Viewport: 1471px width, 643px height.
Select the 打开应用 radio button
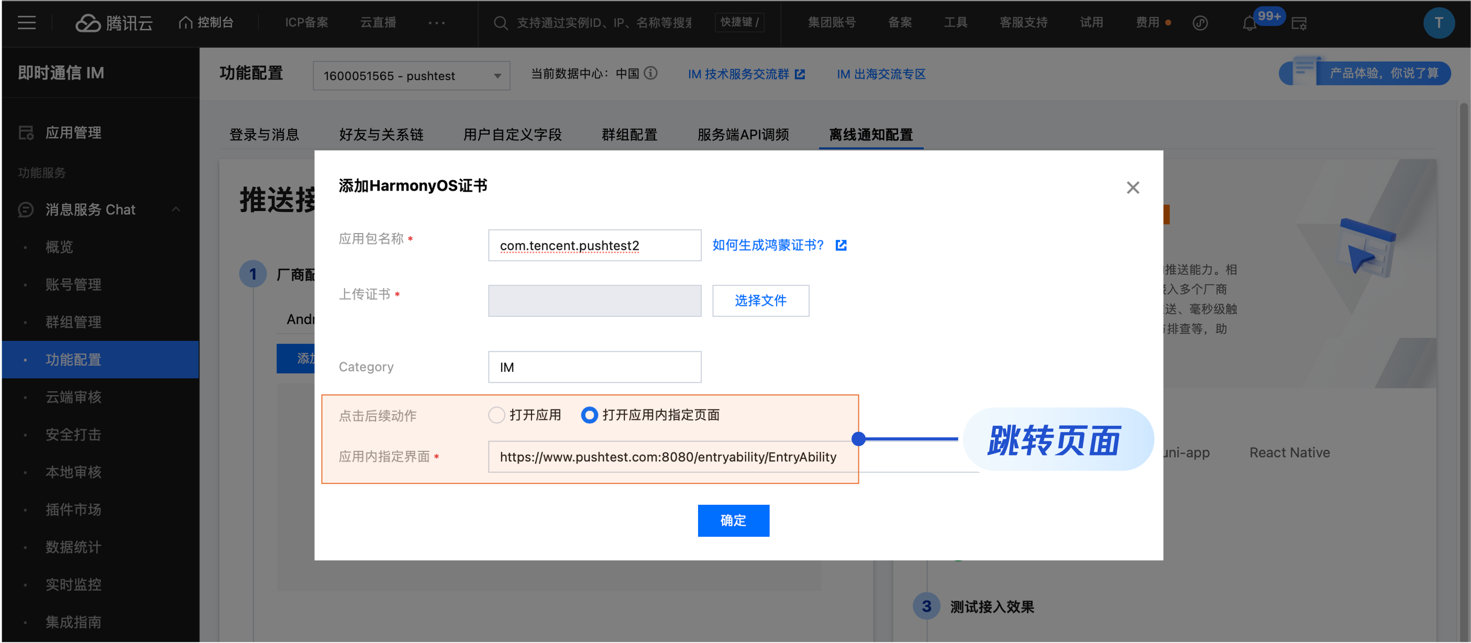pos(496,415)
